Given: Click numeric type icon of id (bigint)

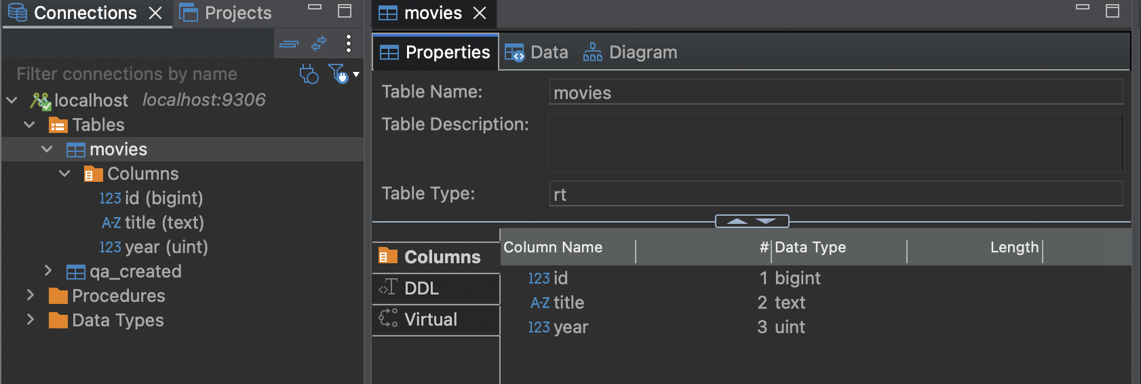Looking at the screenshot, I should (110, 199).
